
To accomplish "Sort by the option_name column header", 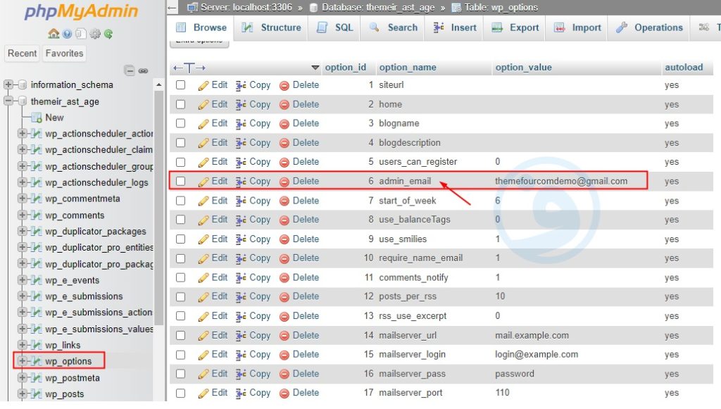I will click(x=408, y=68).
